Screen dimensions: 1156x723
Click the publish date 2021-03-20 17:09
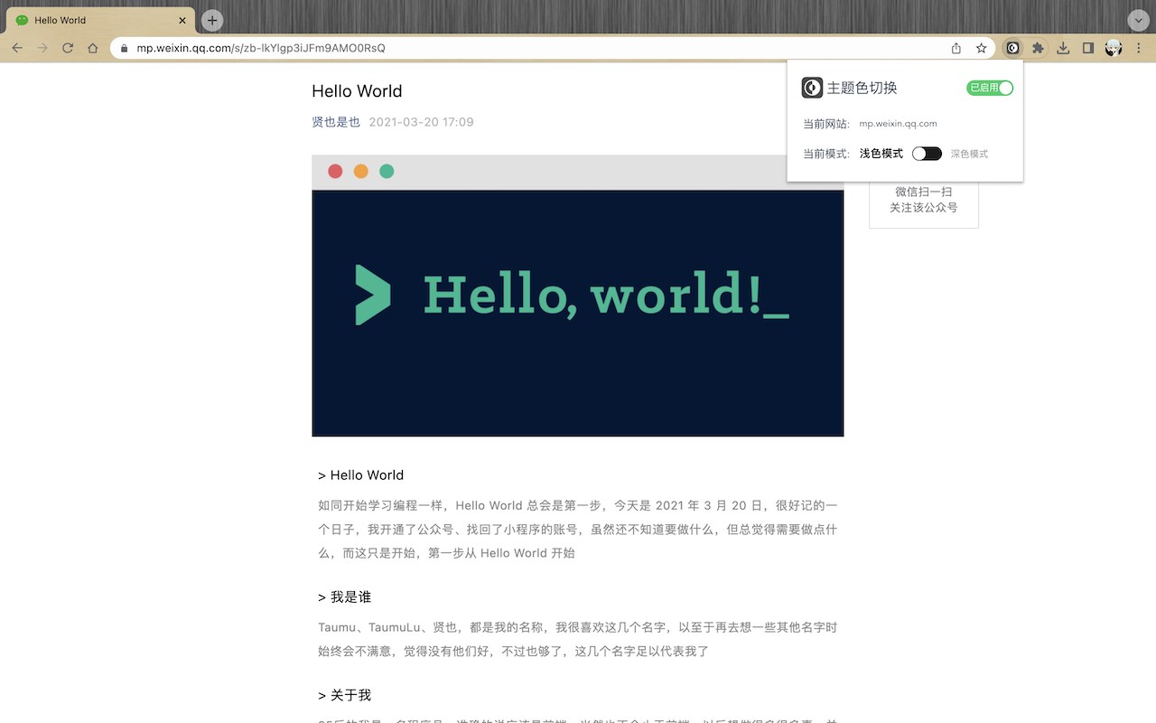(422, 122)
